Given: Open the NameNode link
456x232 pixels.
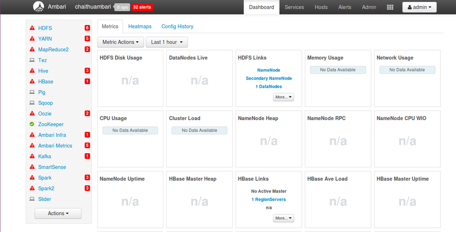Looking at the screenshot, I should pos(269,70).
